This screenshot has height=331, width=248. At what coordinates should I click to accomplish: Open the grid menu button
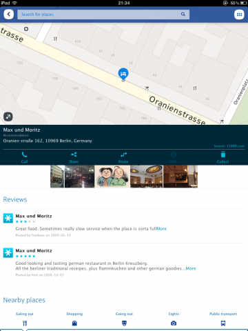239,14
